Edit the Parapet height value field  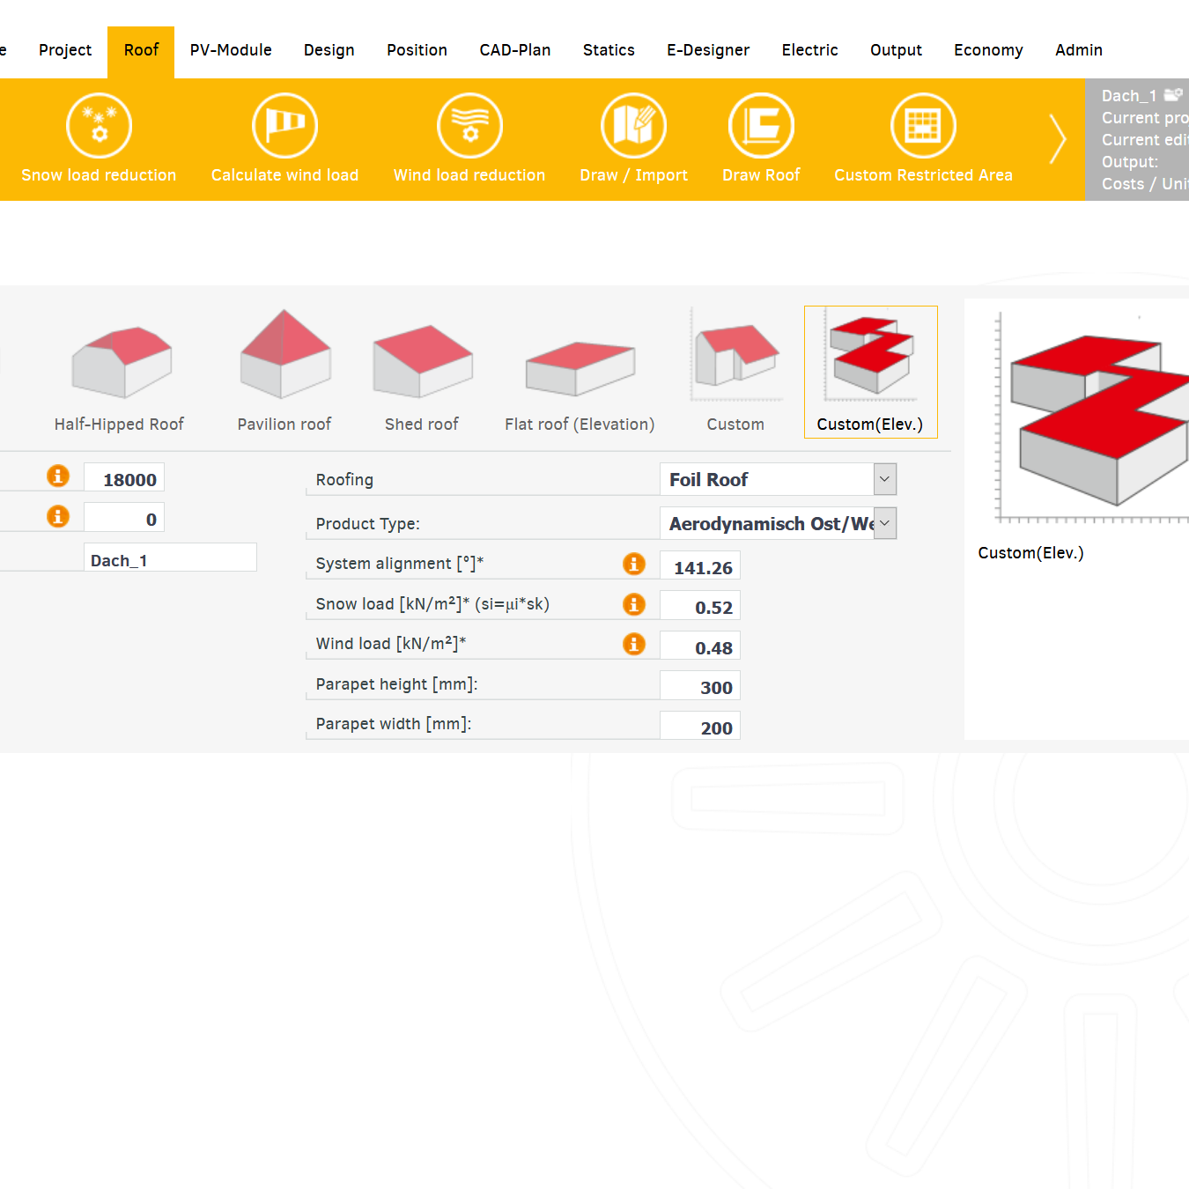click(700, 686)
